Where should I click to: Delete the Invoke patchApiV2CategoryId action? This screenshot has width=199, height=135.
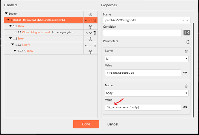pyautogui.click(x=95, y=20)
